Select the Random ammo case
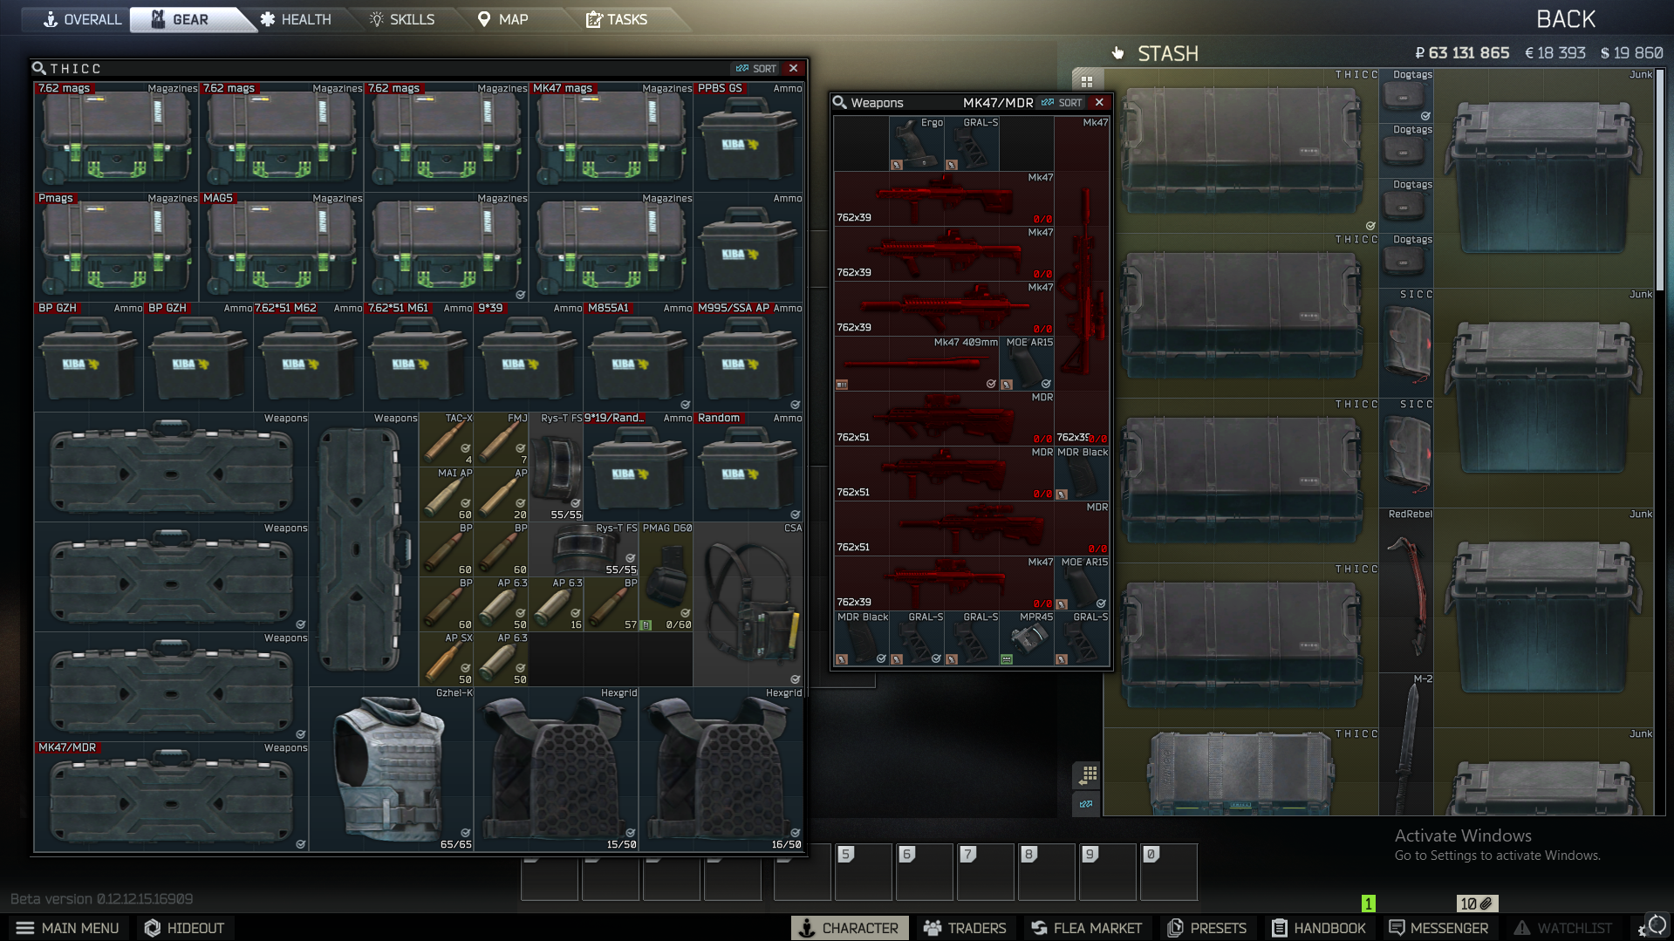 pyautogui.click(x=748, y=467)
